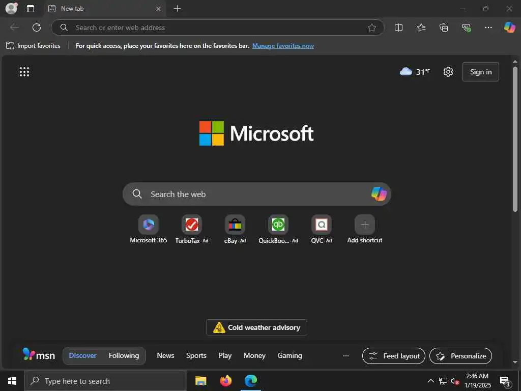Open the notification center icon
Viewport: 521px width, 391px height.
(x=505, y=381)
